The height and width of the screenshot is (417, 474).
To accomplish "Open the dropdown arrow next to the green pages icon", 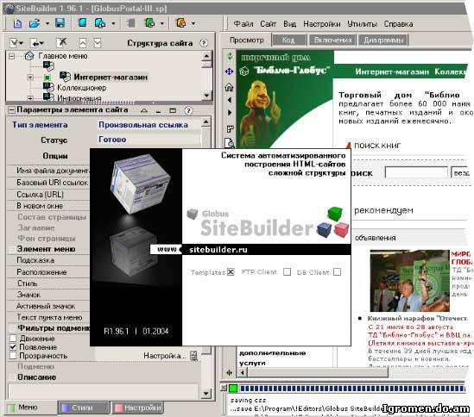I will click(x=162, y=23).
